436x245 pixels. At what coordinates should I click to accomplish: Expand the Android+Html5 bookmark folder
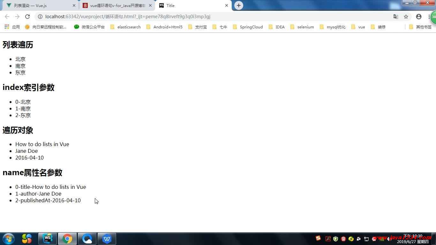(x=164, y=27)
